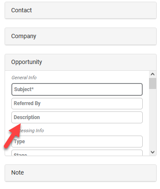Viewport: 160px width, 189px height.
Task: Open the Type field
Action: tap(77, 142)
